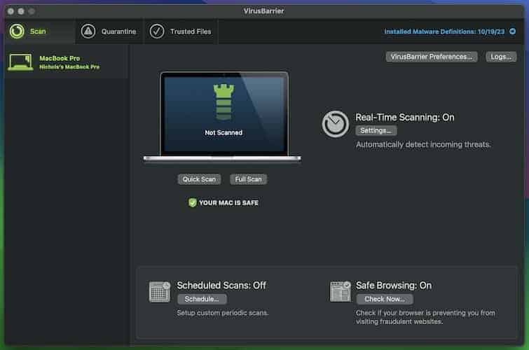Start a Quick Scan
This screenshot has height=350, width=529.
pos(199,179)
